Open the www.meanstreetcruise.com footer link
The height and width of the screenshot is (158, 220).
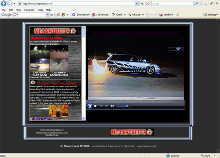tap(52, 132)
